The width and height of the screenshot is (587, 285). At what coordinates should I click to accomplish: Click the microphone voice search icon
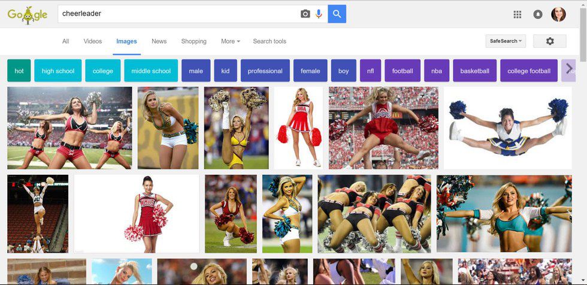[319, 14]
